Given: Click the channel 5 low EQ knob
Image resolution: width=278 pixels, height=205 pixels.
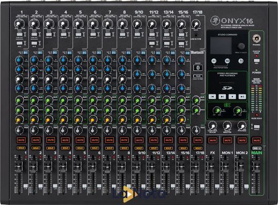Looking at the screenshot, I should point(78,88).
